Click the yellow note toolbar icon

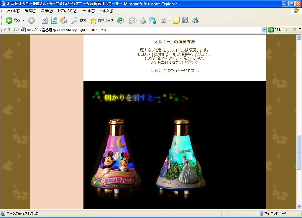coord(176,20)
